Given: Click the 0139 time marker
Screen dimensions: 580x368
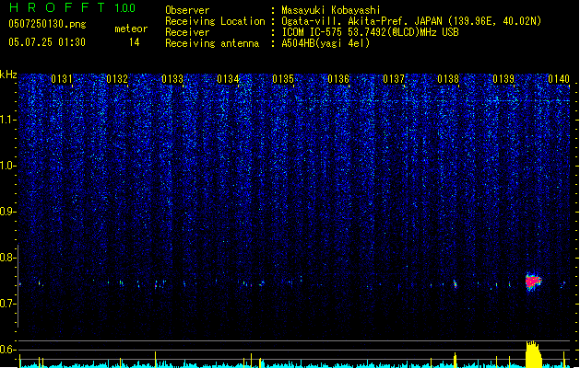Looking at the screenshot, I should (x=503, y=79).
